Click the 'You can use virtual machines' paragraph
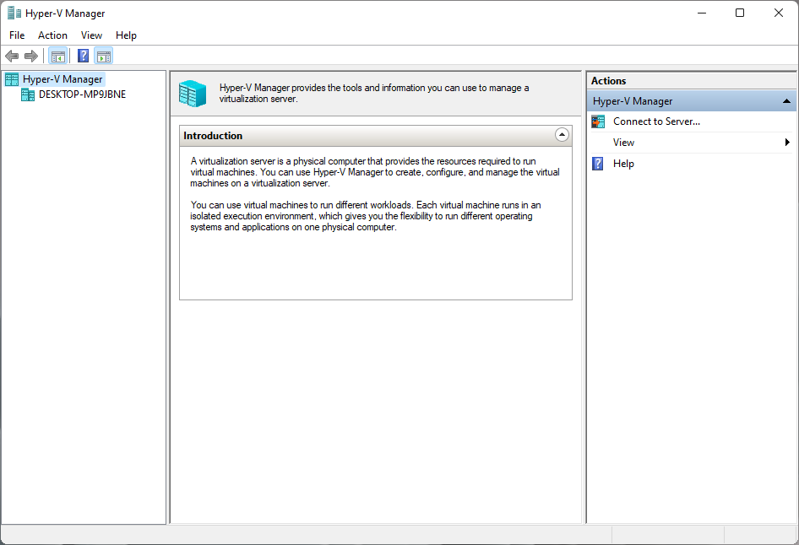This screenshot has width=799, height=545. click(366, 216)
